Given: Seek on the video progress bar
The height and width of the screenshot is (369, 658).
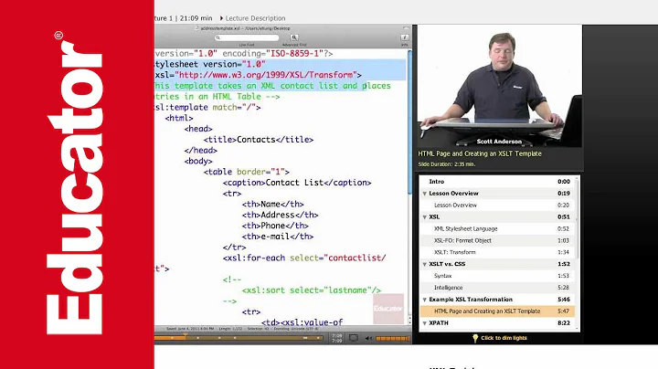Looking at the screenshot, I should (x=239, y=338).
